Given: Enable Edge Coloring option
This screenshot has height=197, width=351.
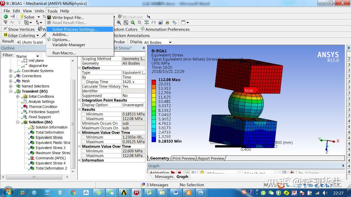Looking at the screenshot, I should [x=19, y=35].
